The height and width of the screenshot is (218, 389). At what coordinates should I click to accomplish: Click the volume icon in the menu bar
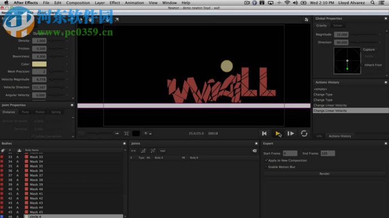[295, 3]
